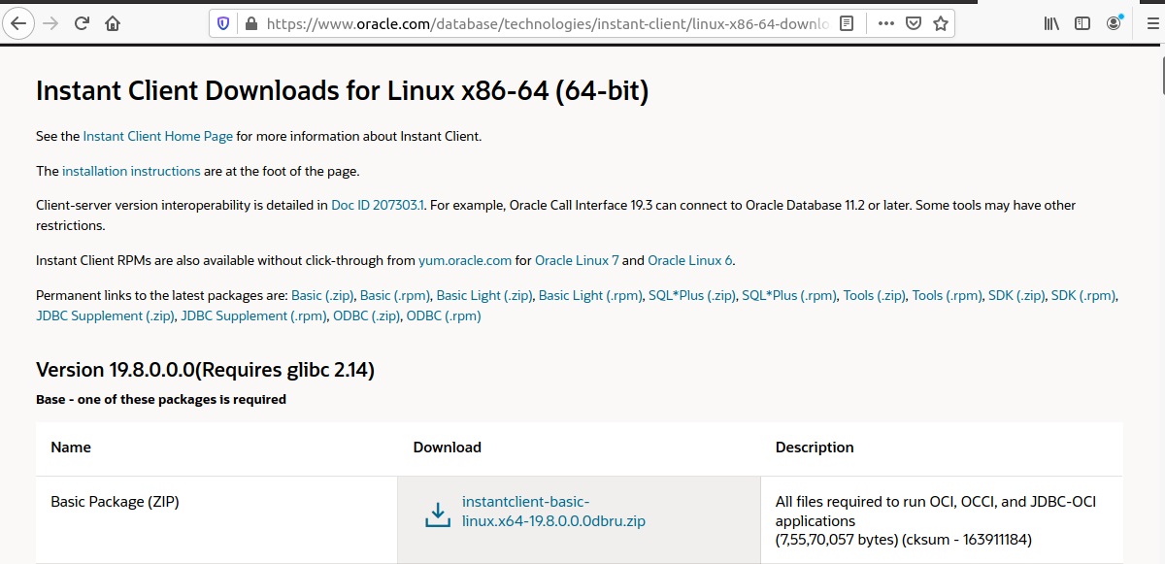Open the tracking protection shield icon
Viewport: 1165px width, 564px height.
[x=224, y=23]
